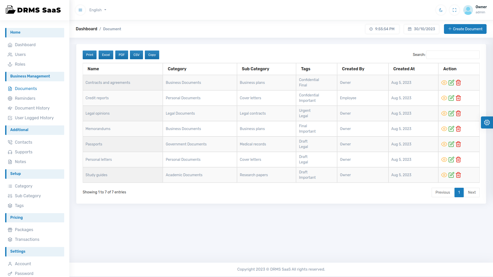Open the settings gear side panel
The height and width of the screenshot is (277, 493).
[487, 123]
